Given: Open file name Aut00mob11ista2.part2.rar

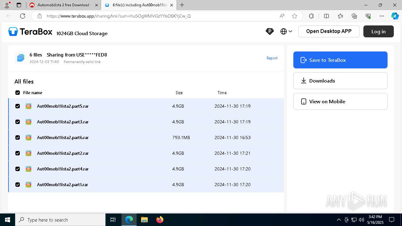Looking at the screenshot, I should [63, 153].
